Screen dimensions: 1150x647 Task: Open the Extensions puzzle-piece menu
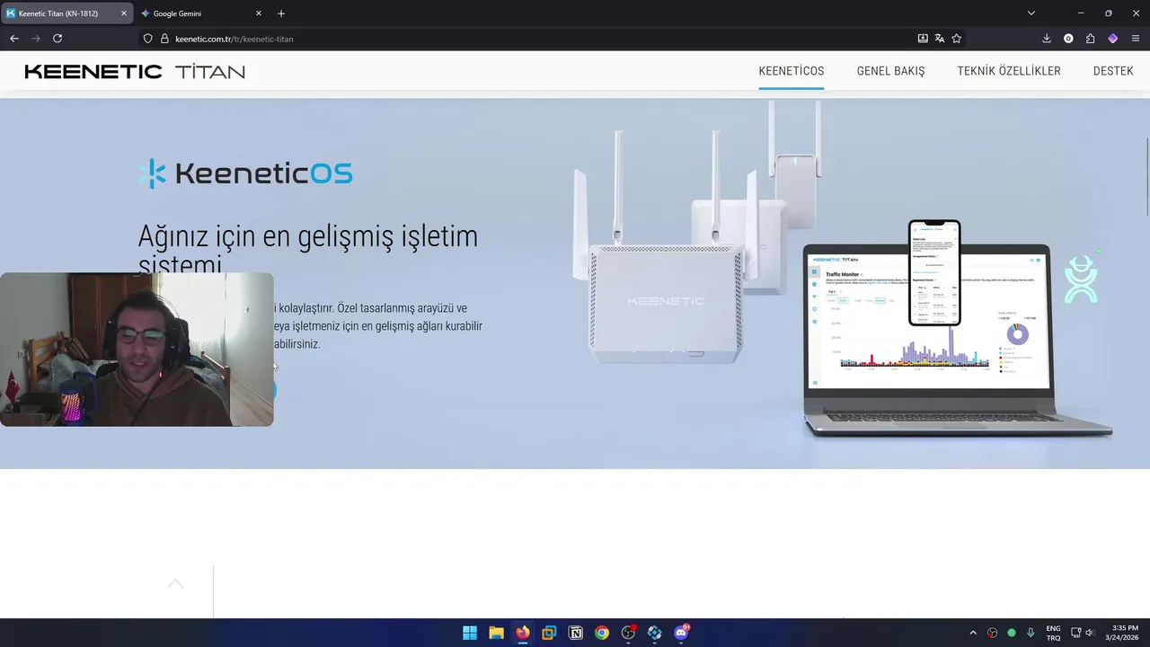[x=1091, y=39]
